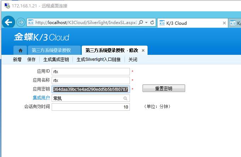The height and width of the screenshot is (157, 241).
Task: Click 关闭 in the toolbar
Action: coord(133,59)
